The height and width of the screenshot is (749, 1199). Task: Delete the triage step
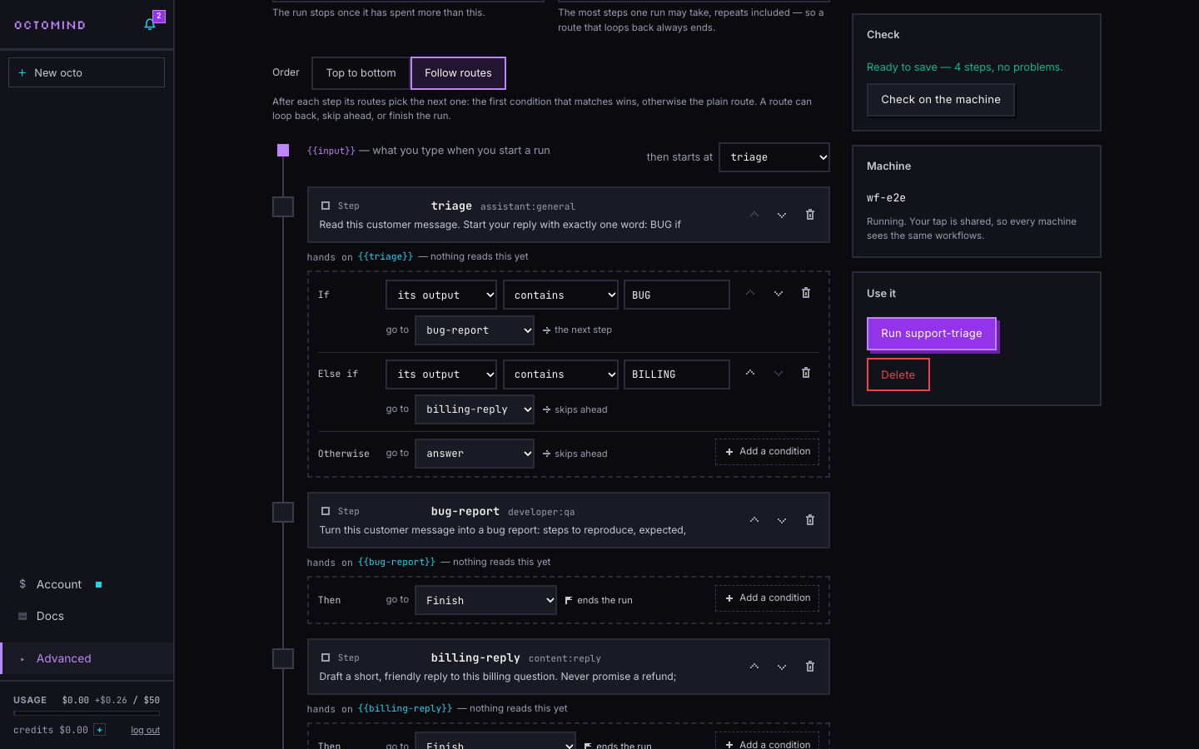tap(810, 215)
